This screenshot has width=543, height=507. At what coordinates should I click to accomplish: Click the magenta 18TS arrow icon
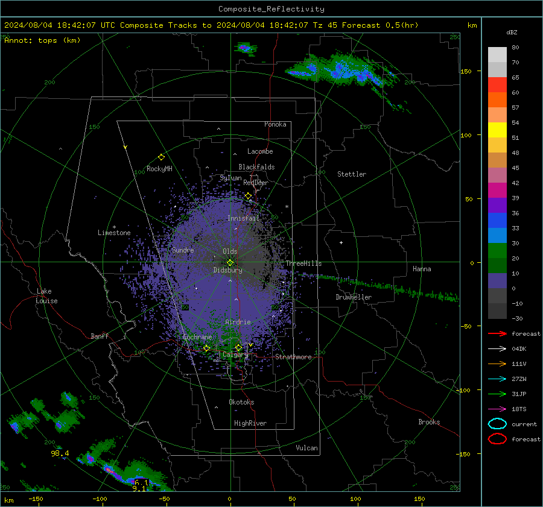pyautogui.click(x=497, y=409)
